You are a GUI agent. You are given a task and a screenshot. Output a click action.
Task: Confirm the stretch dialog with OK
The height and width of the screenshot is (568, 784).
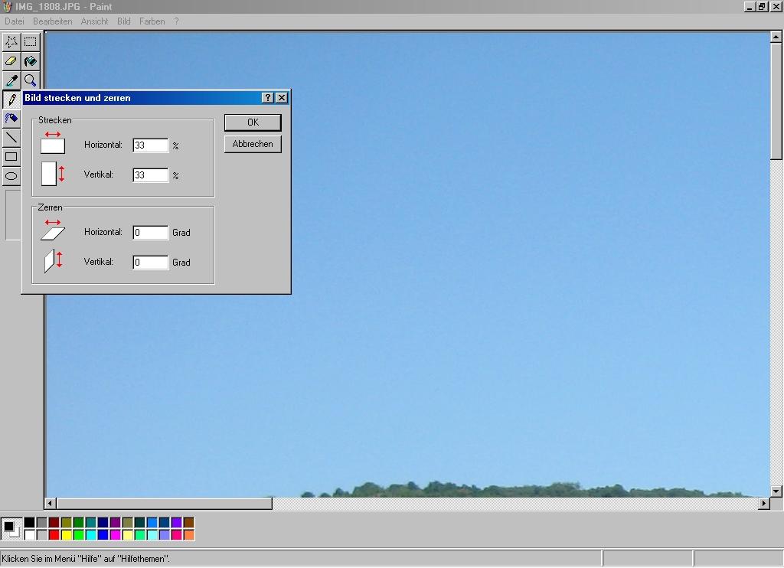click(x=253, y=122)
